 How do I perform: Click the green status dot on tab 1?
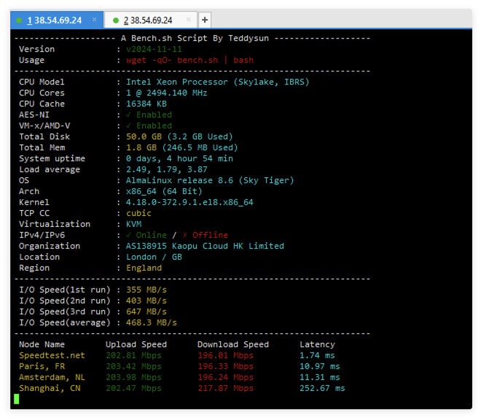pos(19,20)
